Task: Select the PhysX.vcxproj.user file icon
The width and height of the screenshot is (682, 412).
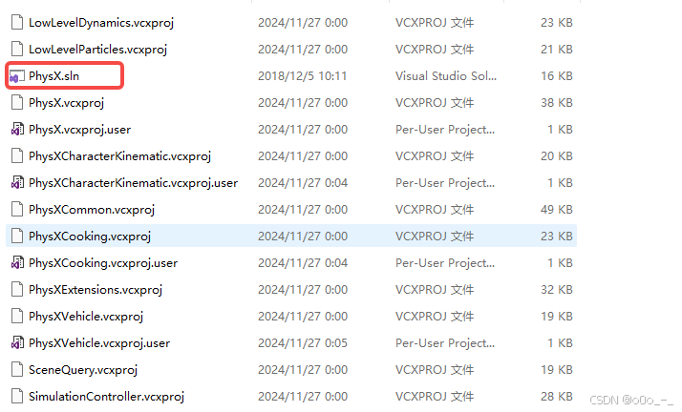Action: (17, 130)
